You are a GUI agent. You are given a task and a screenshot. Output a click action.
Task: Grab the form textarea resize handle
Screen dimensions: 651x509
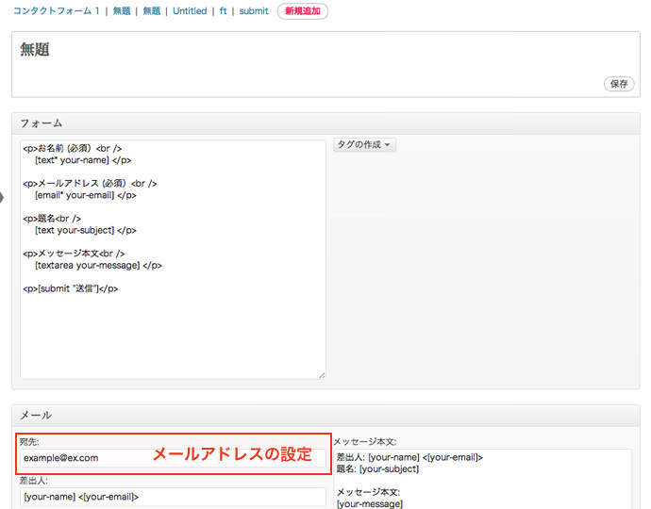coord(322,375)
